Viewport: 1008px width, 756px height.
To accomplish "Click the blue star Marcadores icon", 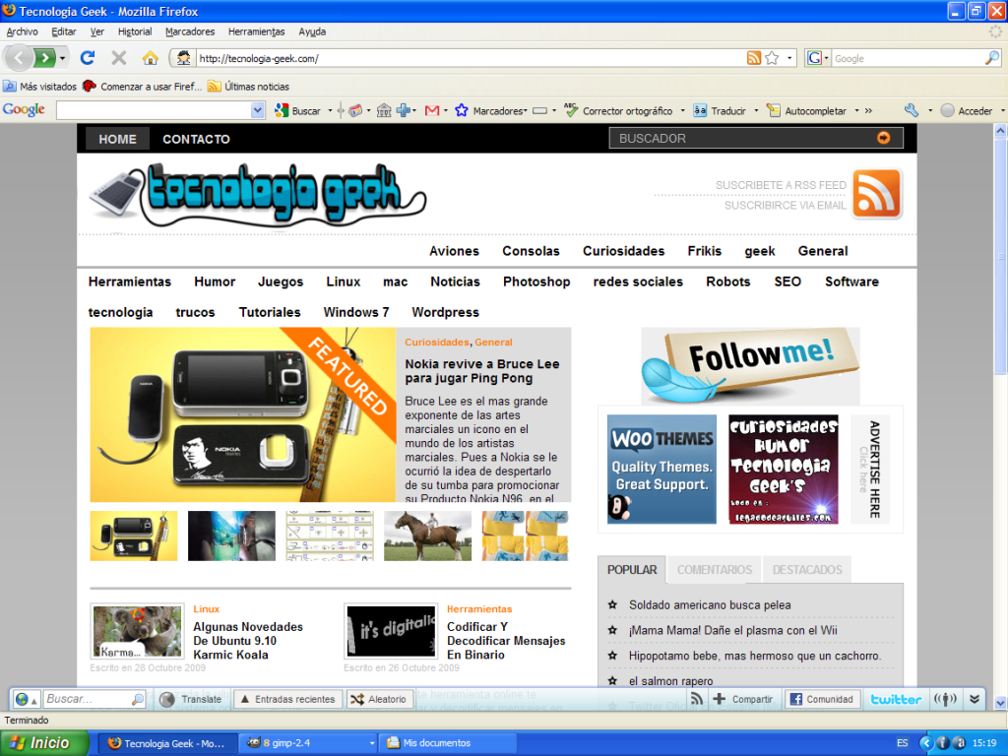I will pos(462,110).
